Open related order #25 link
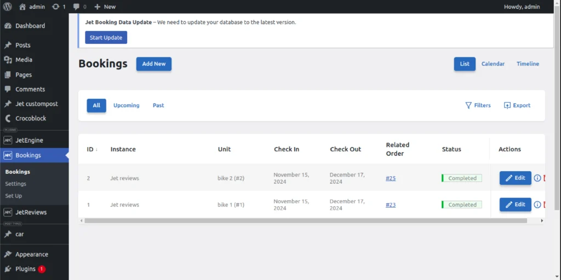This screenshot has width=561, height=280. 391,178
